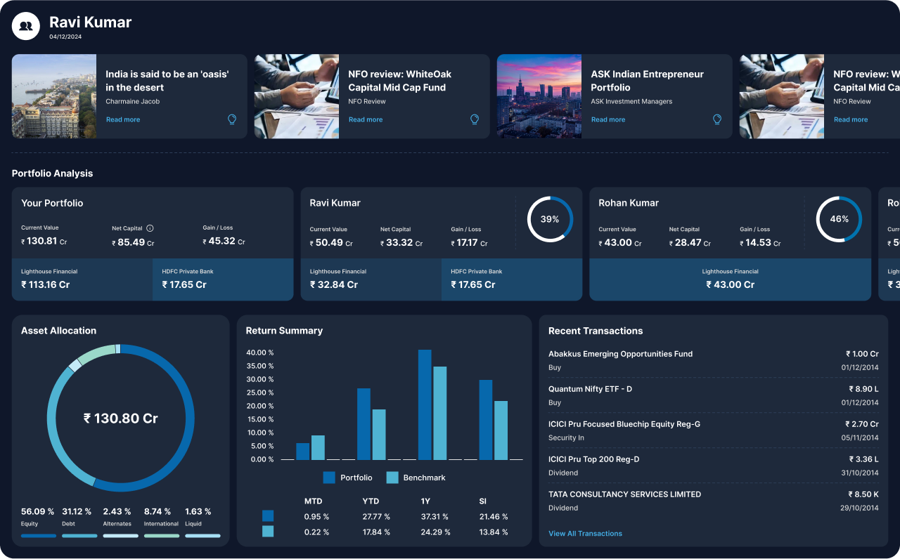Image resolution: width=900 pixels, height=559 pixels.
Task: Click the user profile avatar icon
Action: (x=26, y=26)
